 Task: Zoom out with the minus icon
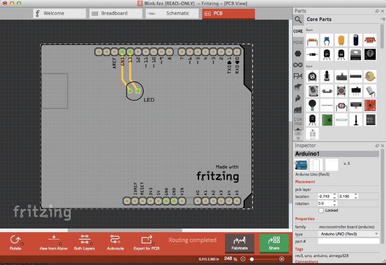pyautogui.click(x=243, y=259)
